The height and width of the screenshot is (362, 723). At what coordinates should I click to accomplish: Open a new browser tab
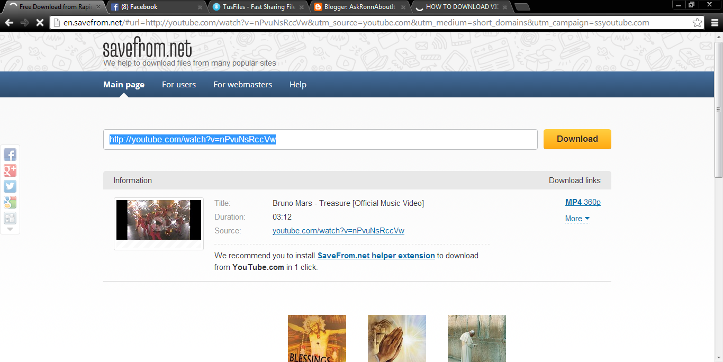522,7
